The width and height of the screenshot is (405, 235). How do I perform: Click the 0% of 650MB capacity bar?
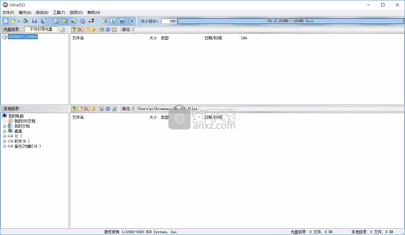click(290, 21)
